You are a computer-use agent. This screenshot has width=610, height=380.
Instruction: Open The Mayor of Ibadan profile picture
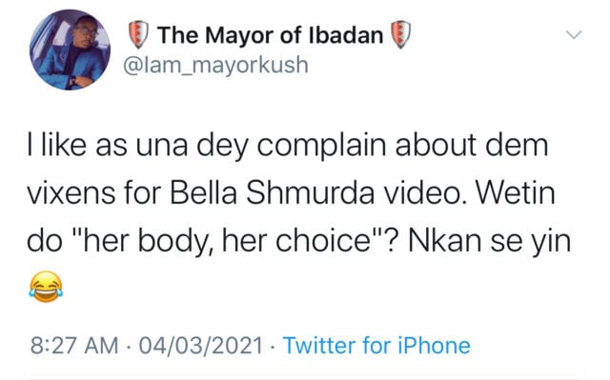click(x=70, y=50)
